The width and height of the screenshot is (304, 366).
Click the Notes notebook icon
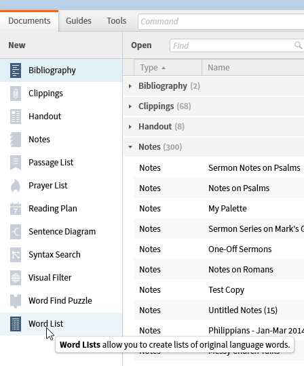point(16,140)
